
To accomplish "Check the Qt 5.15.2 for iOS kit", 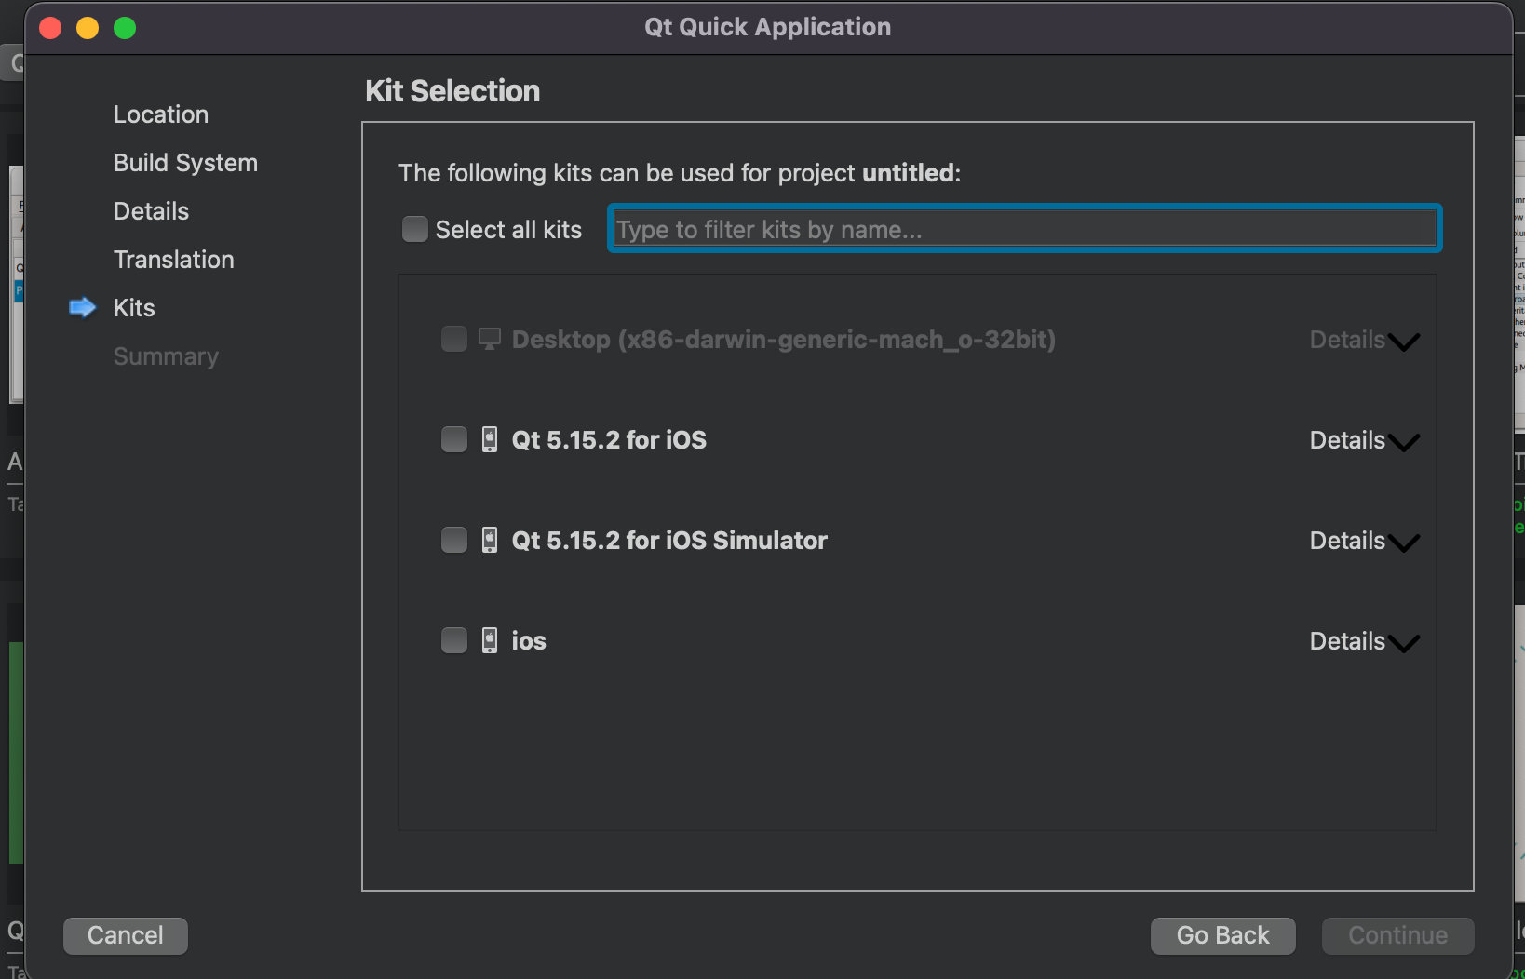I will click(454, 439).
